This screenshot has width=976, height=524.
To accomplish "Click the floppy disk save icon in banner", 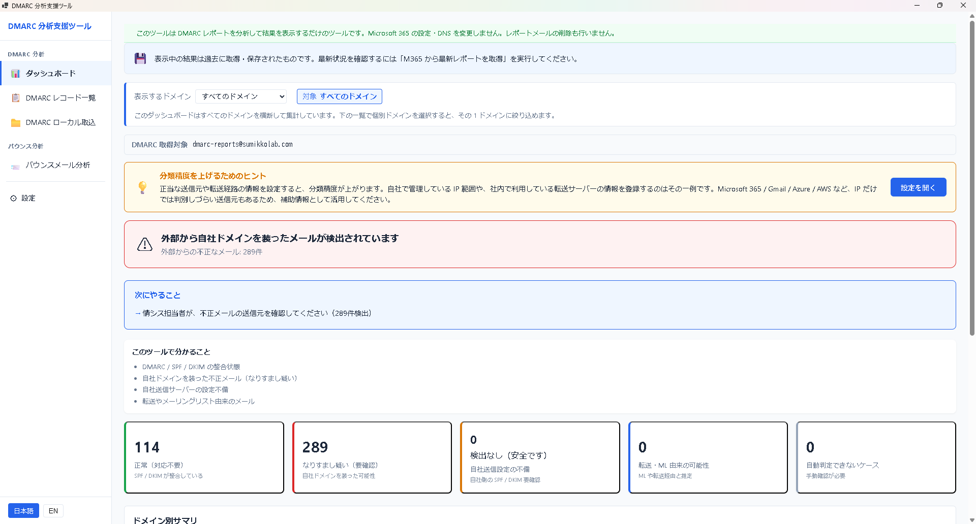I will (x=140, y=58).
